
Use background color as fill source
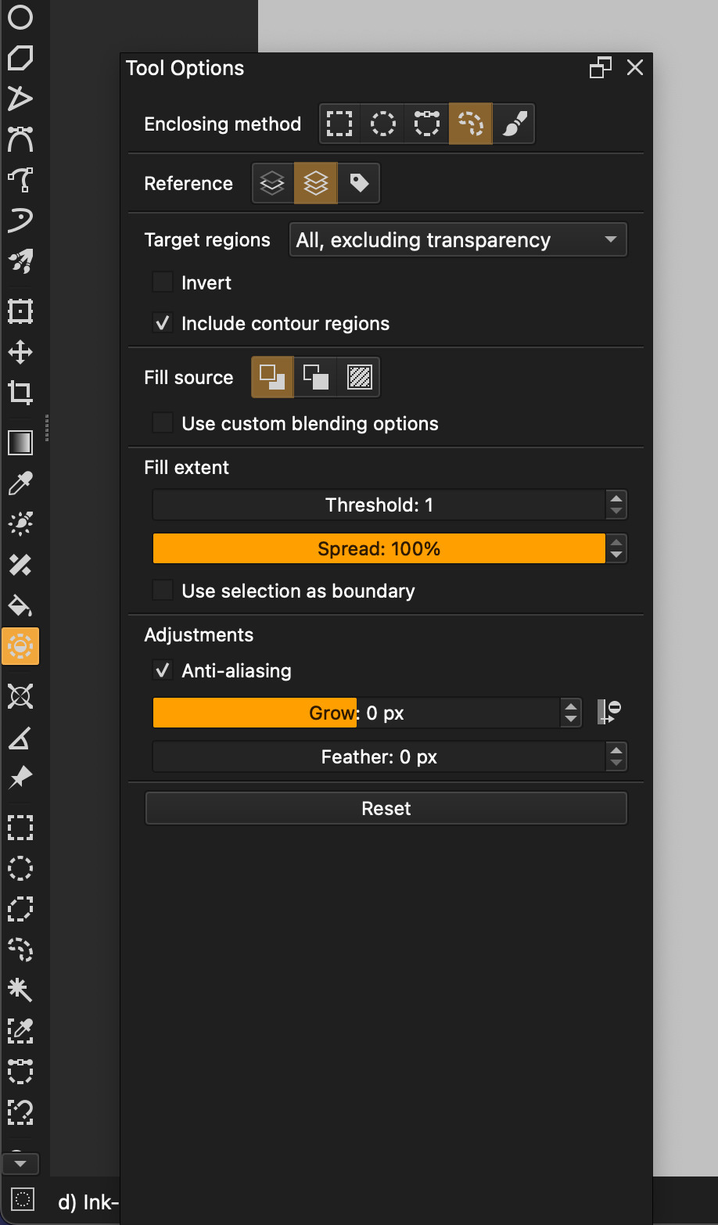[316, 377]
